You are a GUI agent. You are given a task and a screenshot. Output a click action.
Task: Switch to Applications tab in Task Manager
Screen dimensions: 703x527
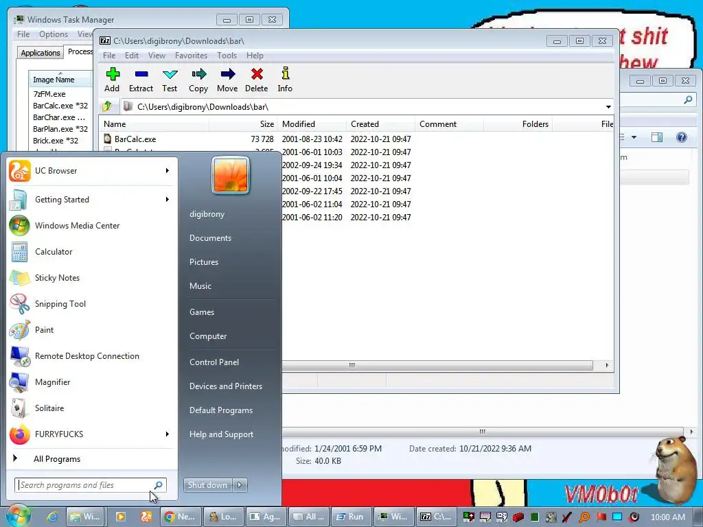(41, 53)
